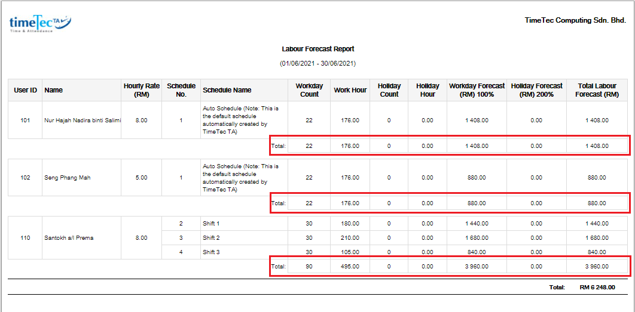Click the Holiday Forecast (RM) 200% header

tap(536, 89)
